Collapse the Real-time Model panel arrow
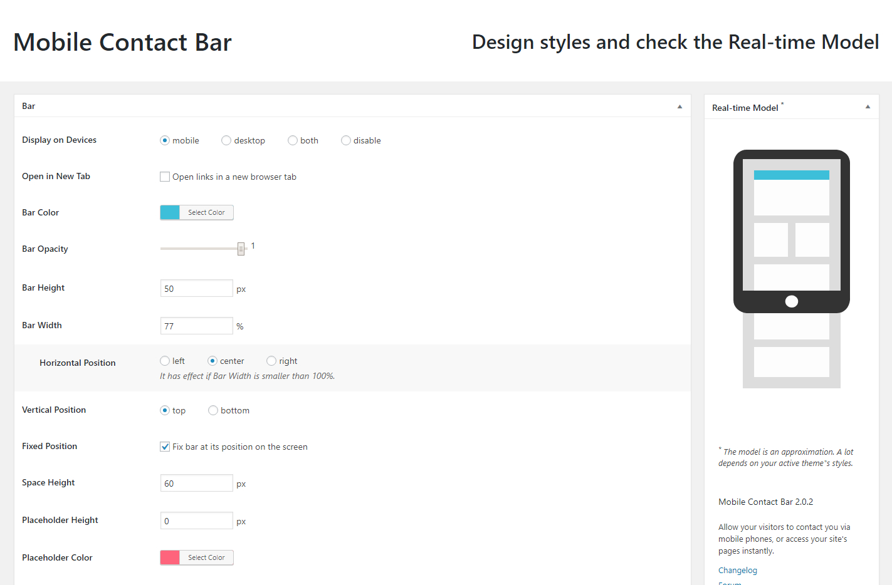This screenshot has height=585, width=892. [868, 106]
